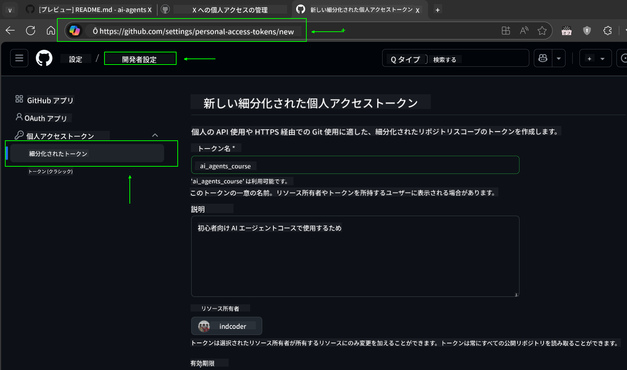Image resolution: width=627 pixels, height=370 pixels.
Task: Activate the read aloud icon
Action: point(524,31)
